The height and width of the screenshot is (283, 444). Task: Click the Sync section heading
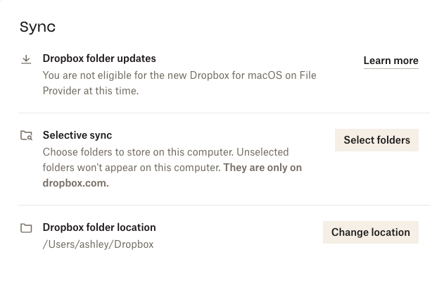coord(37,27)
